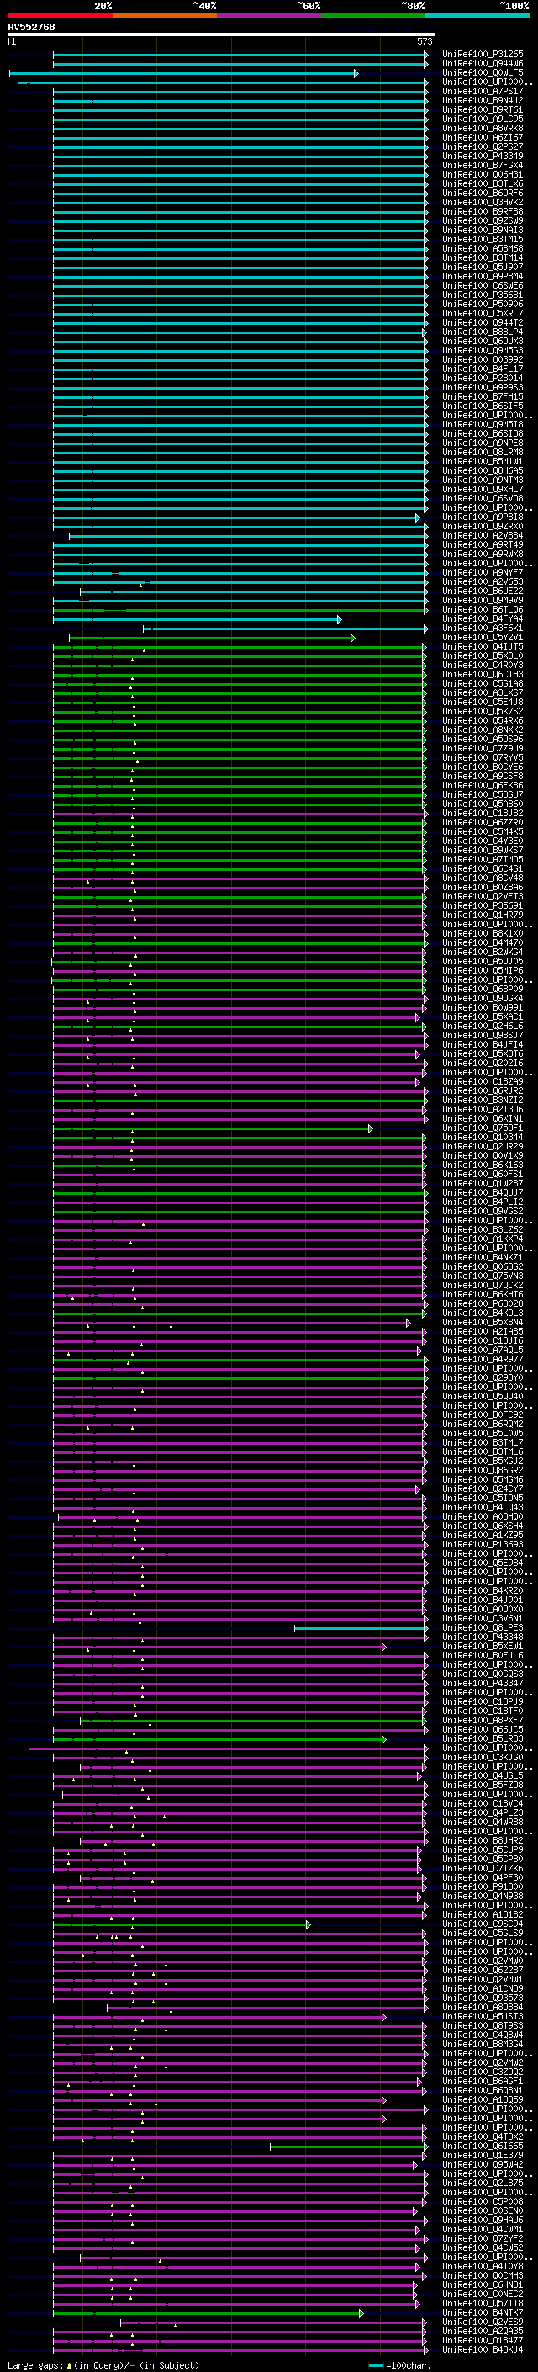Select the UniRef100_B5X8N4 label

(483, 1322)
